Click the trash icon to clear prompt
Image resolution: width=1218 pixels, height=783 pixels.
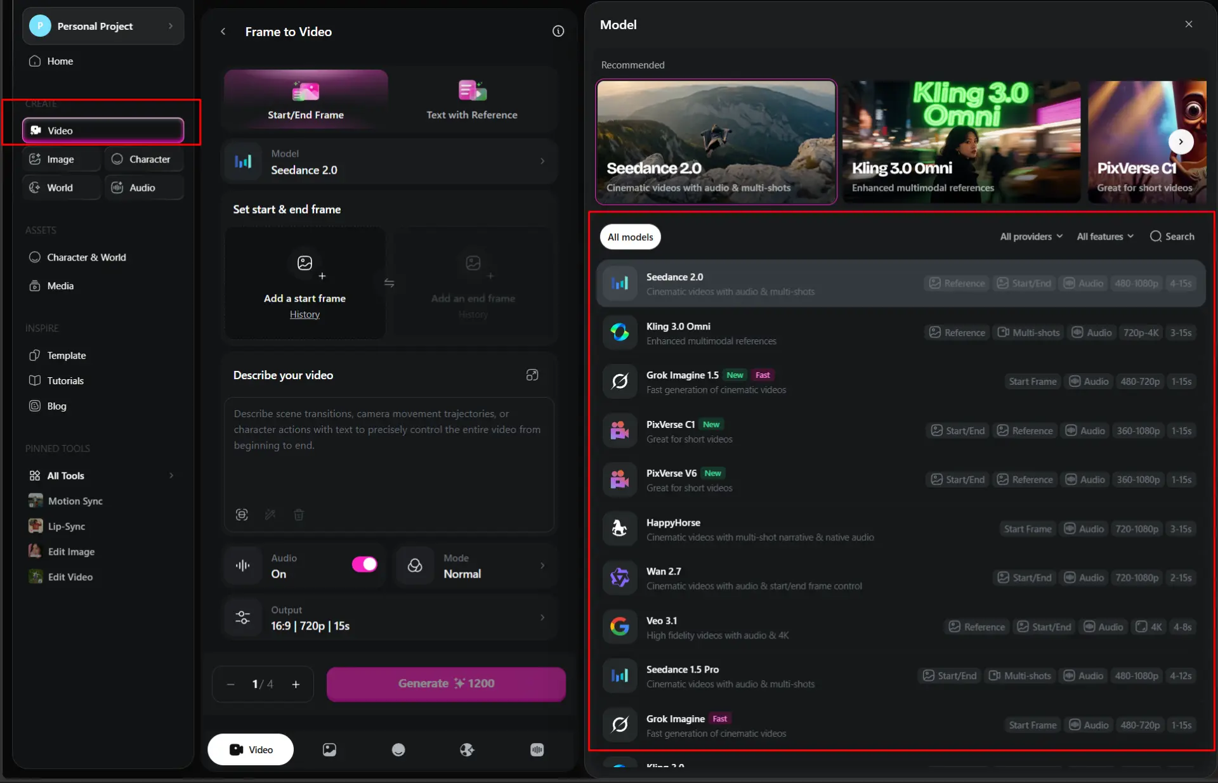[299, 515]
